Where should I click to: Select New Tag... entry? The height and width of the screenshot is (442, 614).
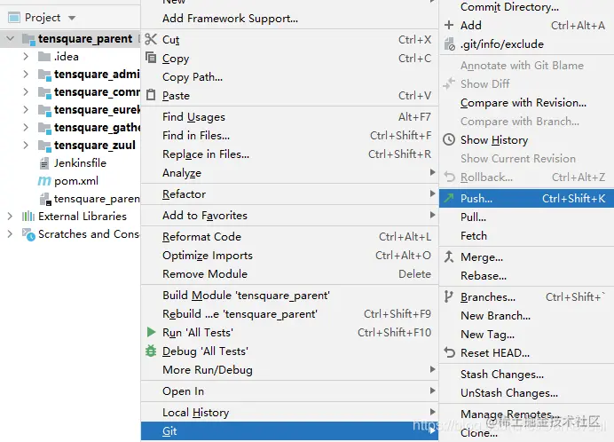point(526,335)
